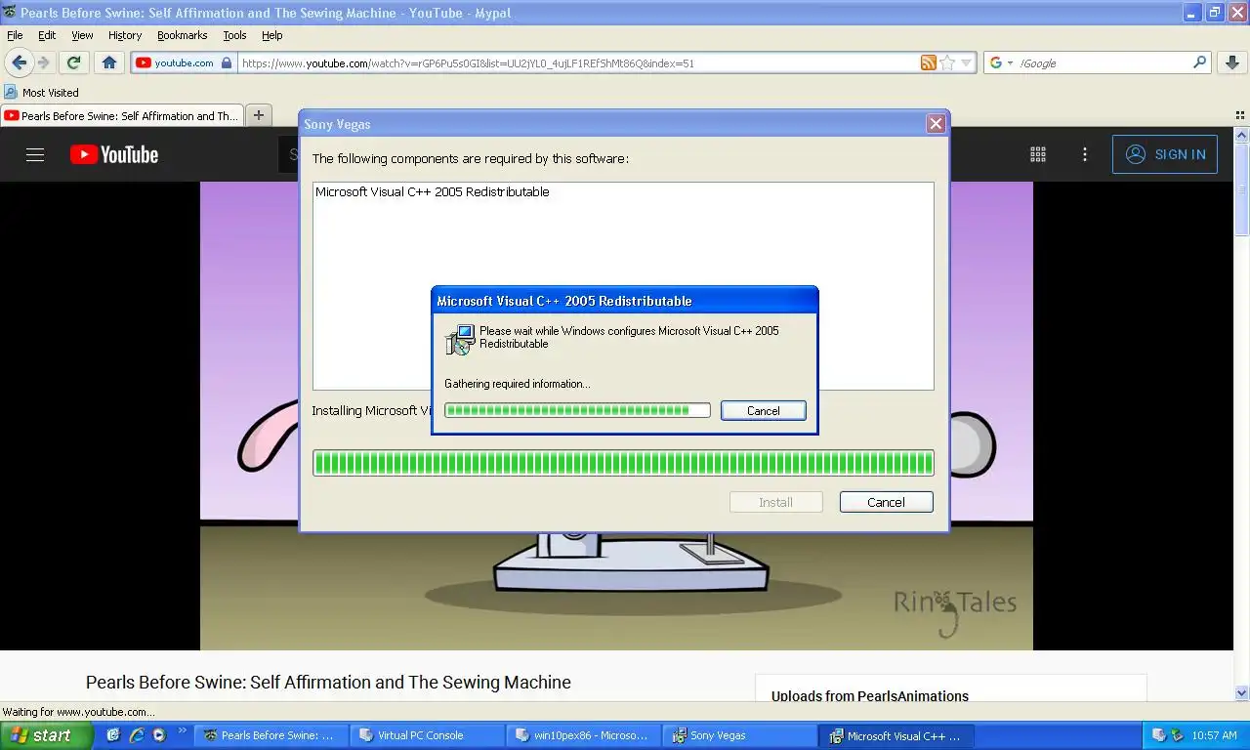Open the search engine selector dropdown

[x=1001, y=62]
